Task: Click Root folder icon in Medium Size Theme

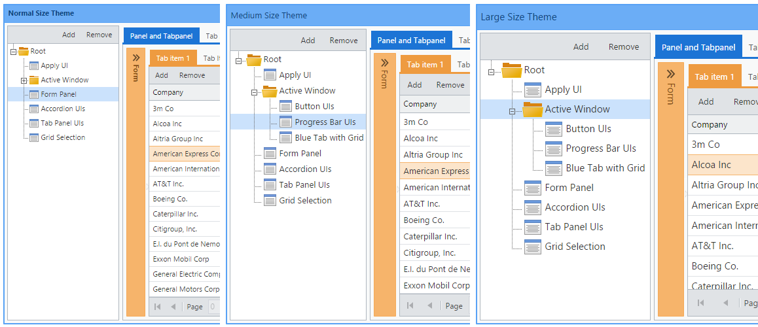Action: [x=254, y=60]
